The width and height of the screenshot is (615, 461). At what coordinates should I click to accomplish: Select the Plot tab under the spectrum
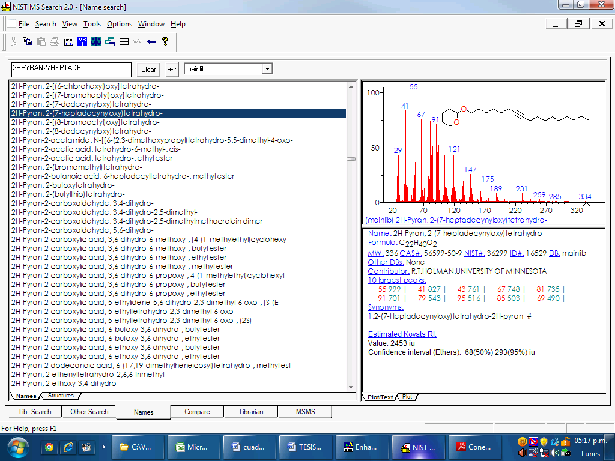pos(407,397)
